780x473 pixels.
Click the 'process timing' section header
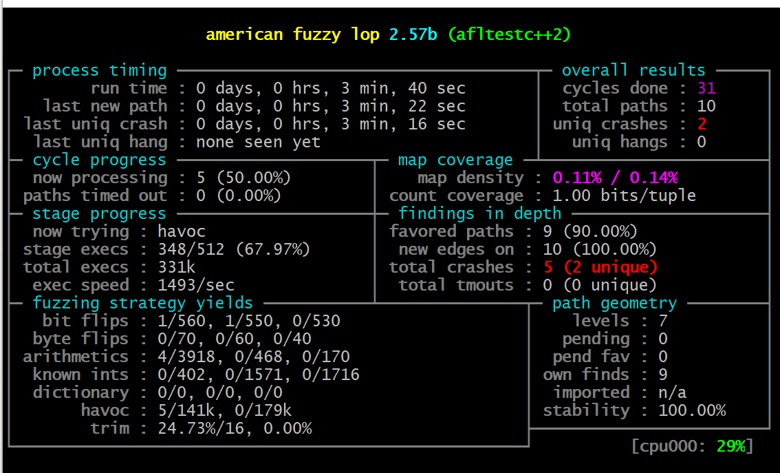point(100,71)
